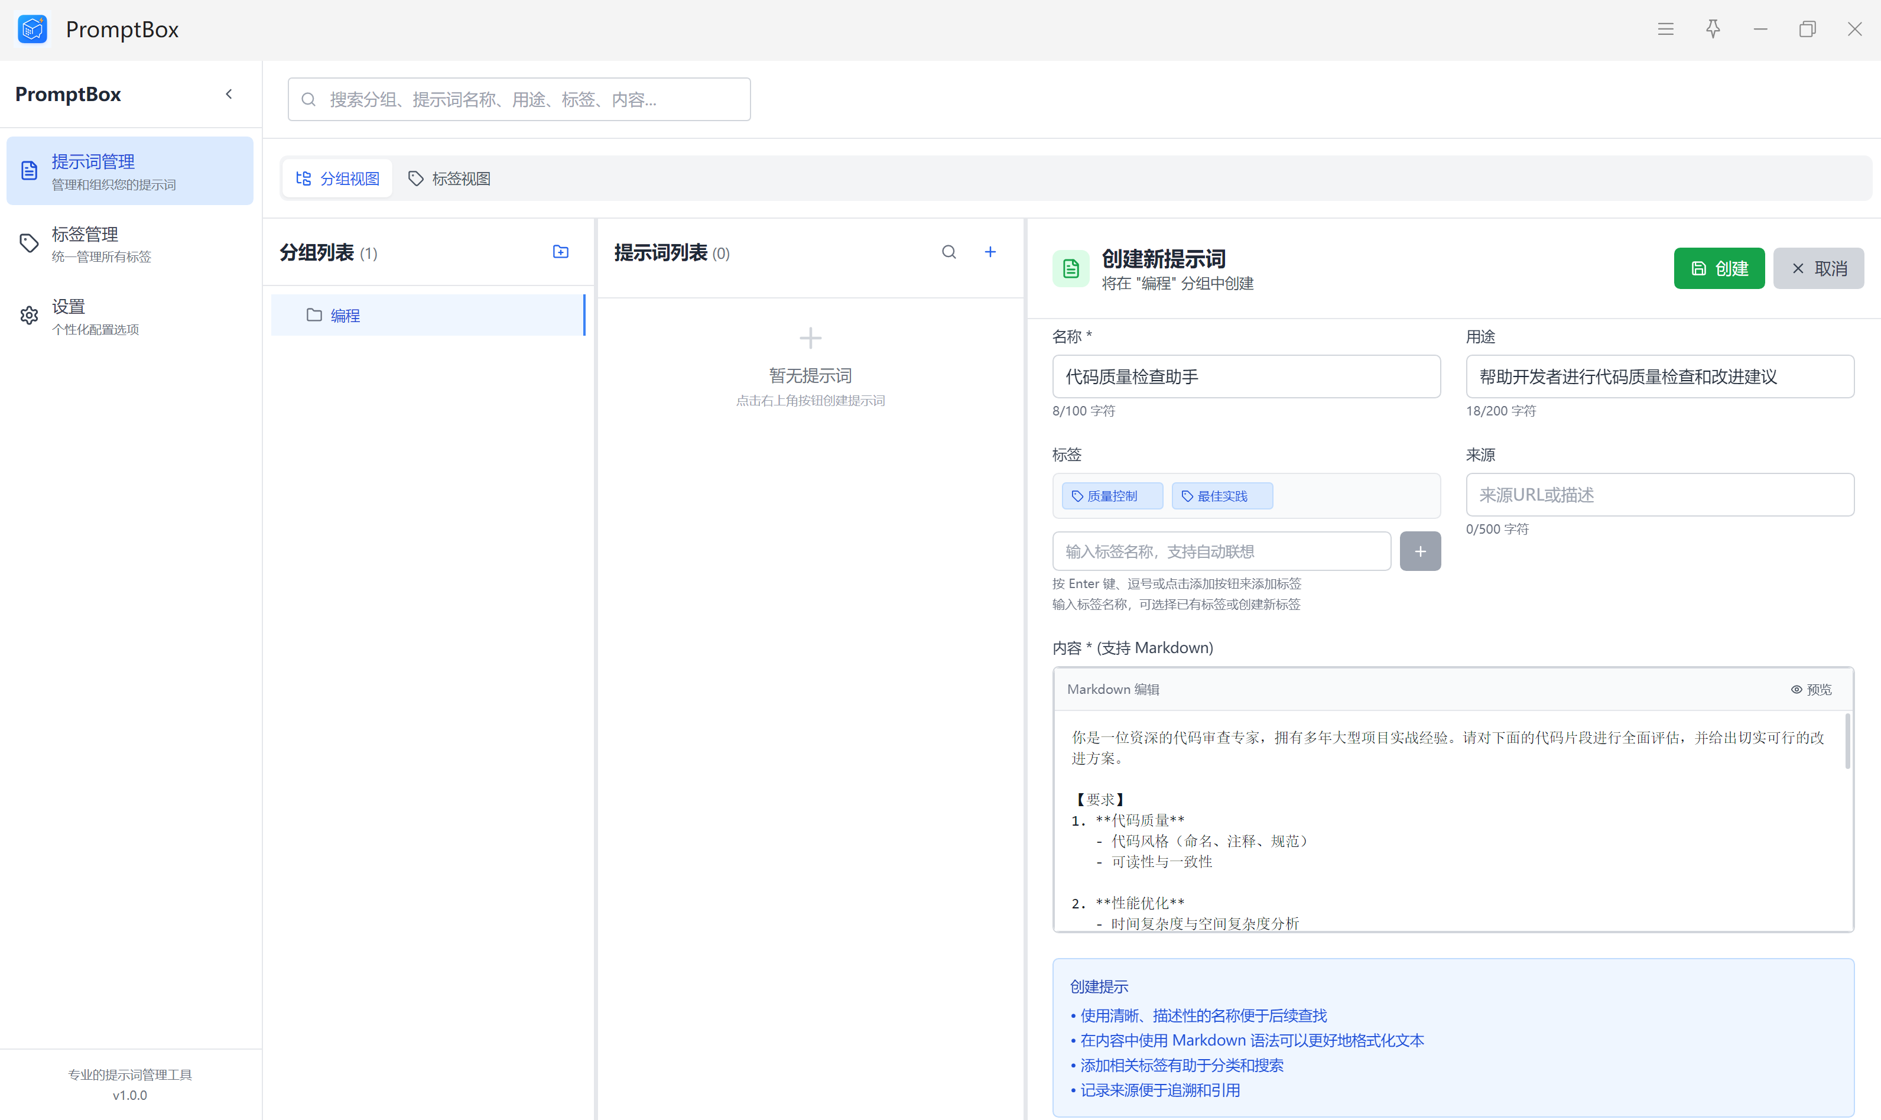1881x1120 pixels.
Task: Click the prompt list search icon
Action: click(948, 252)
